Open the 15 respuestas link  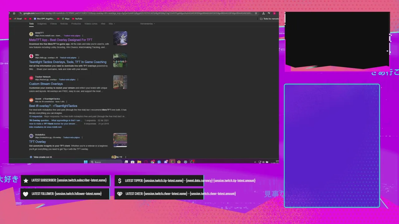pos(36,116)
